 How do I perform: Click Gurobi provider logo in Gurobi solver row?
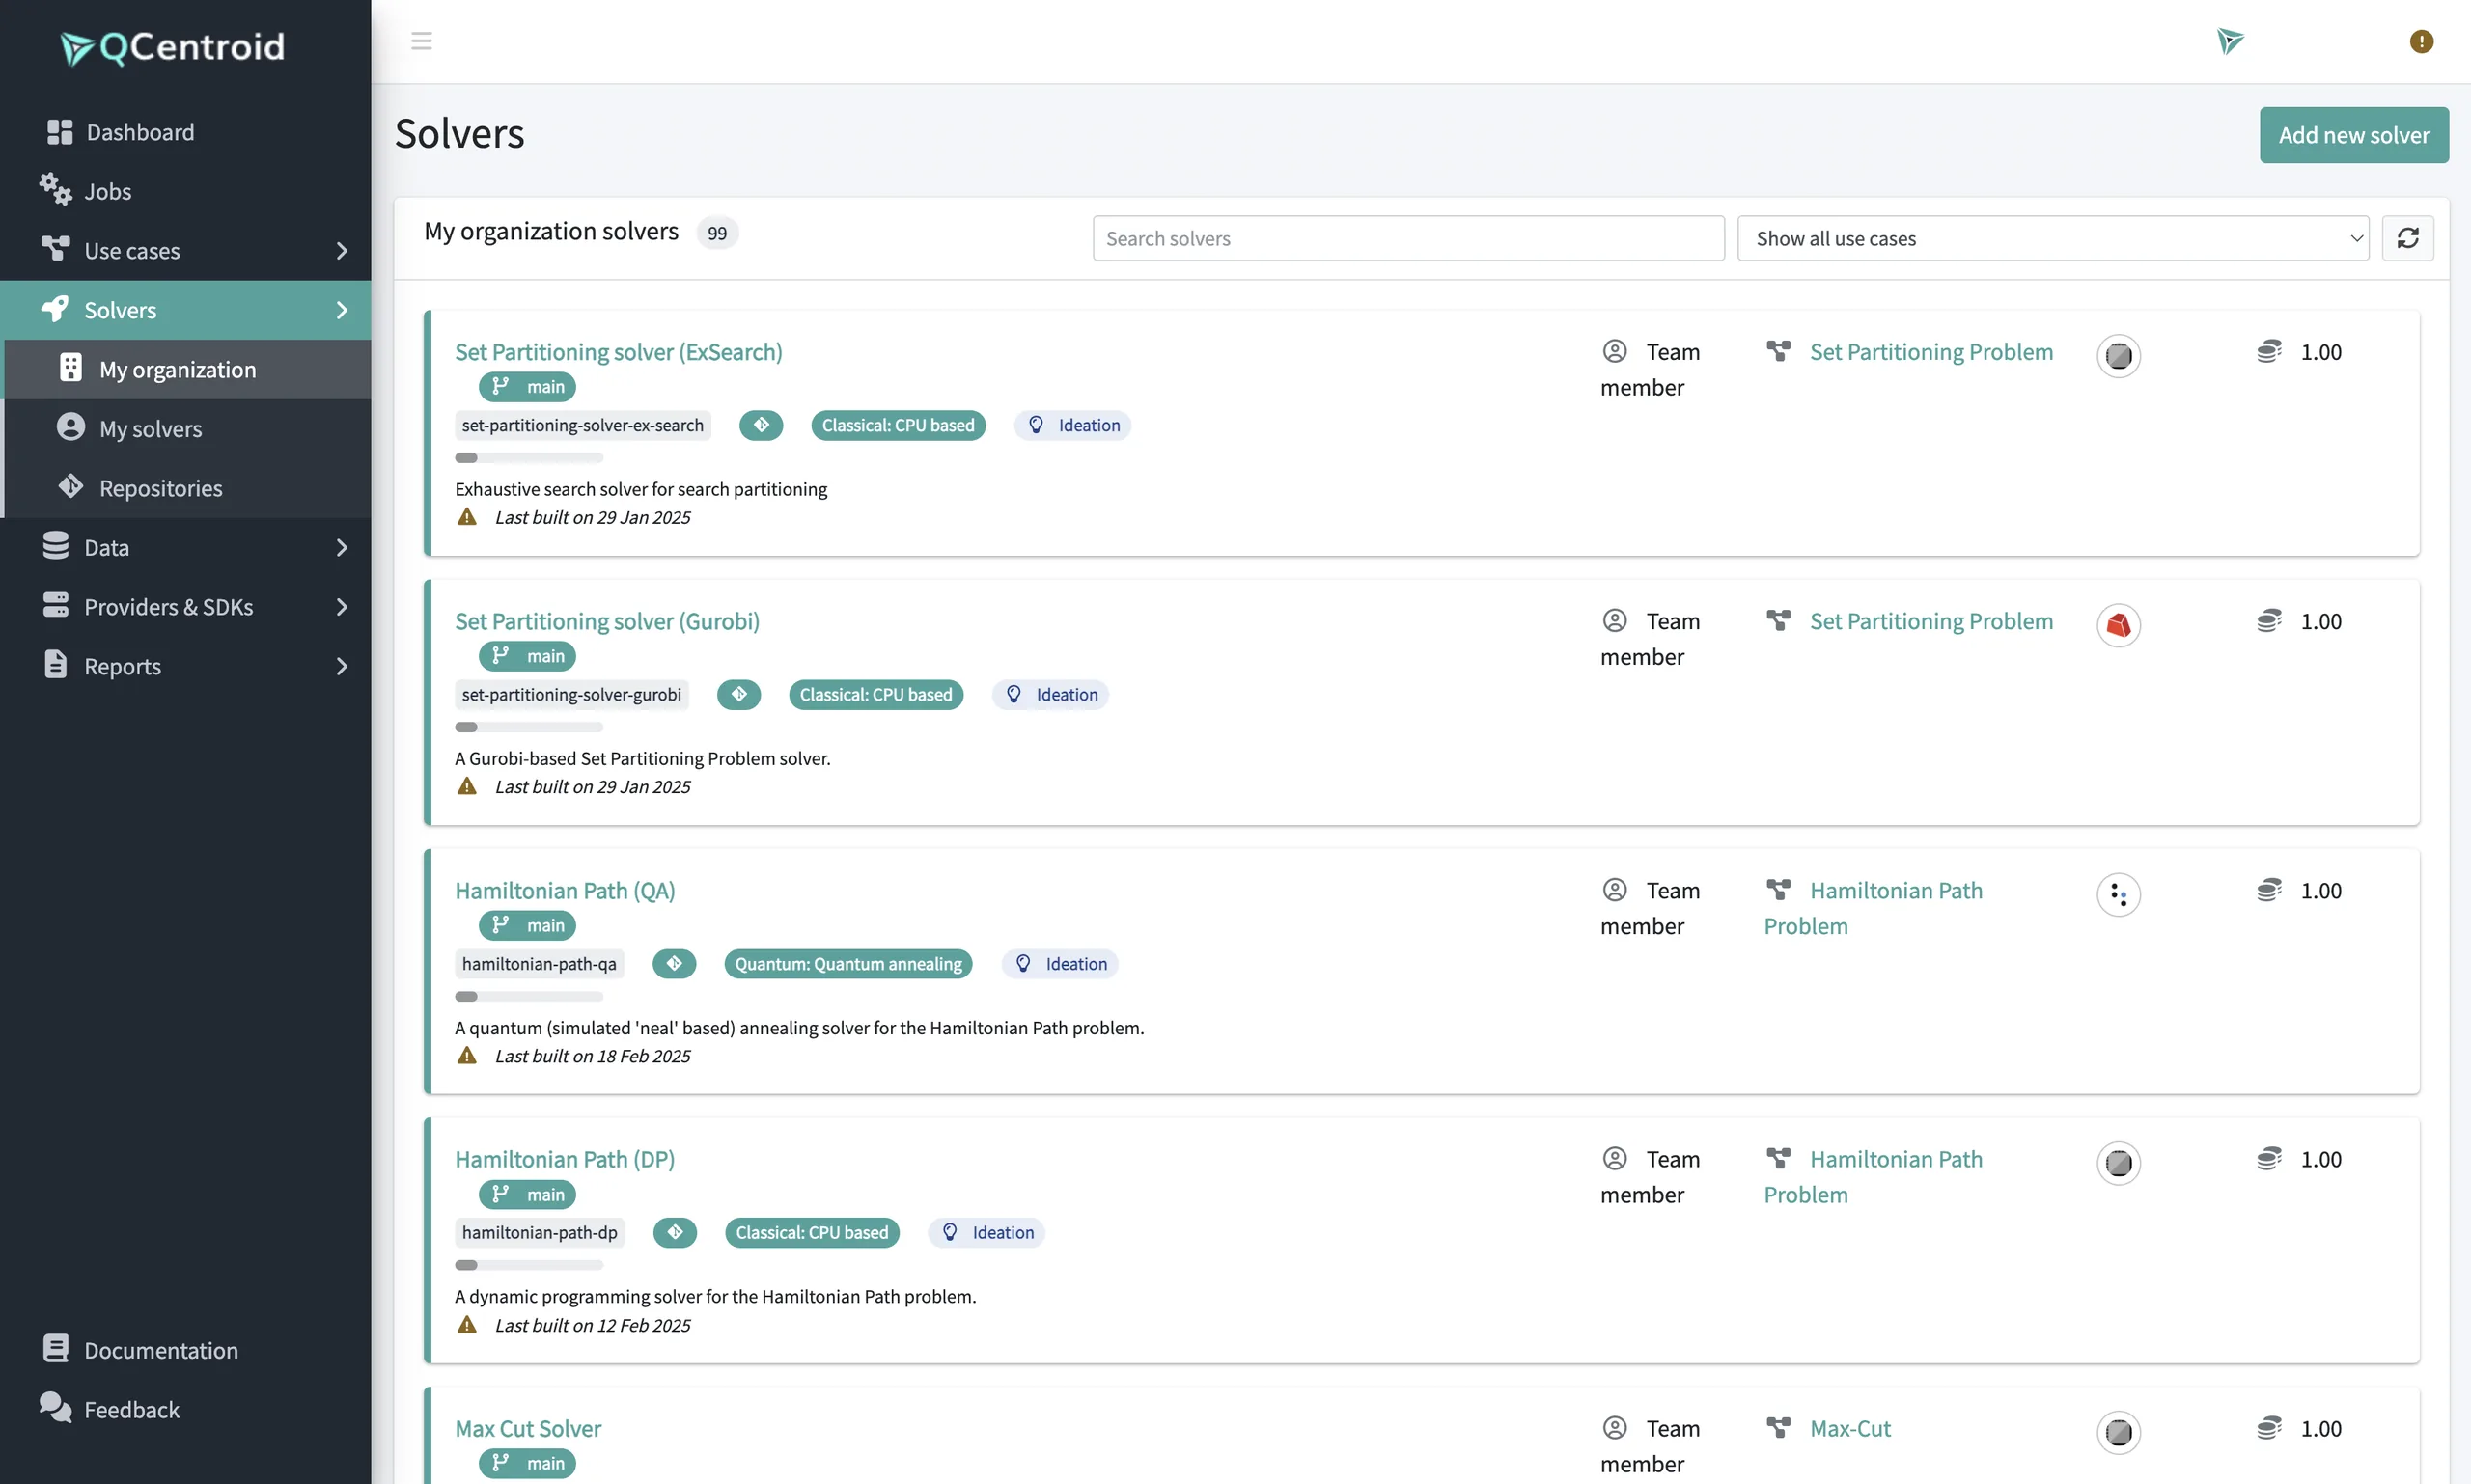tap(2118, 625)
